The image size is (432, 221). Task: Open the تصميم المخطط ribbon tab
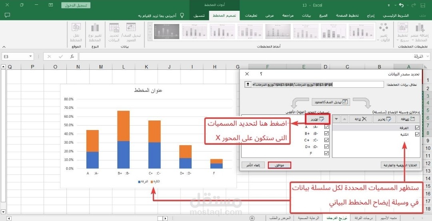click(224, 16)
